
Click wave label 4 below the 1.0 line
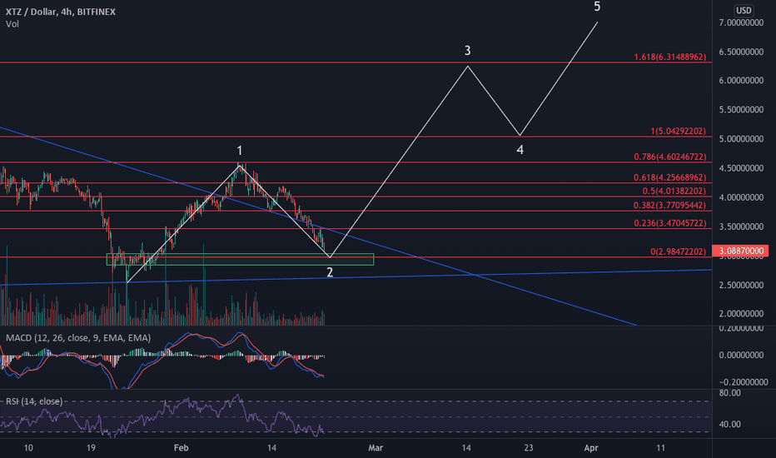(x=520, y=150)
